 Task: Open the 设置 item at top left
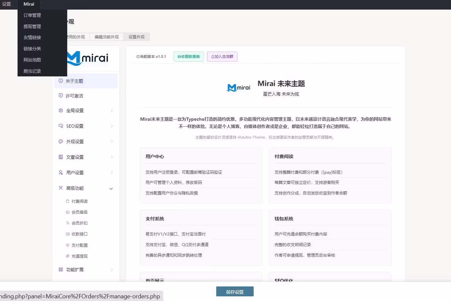tap(7, 4)
